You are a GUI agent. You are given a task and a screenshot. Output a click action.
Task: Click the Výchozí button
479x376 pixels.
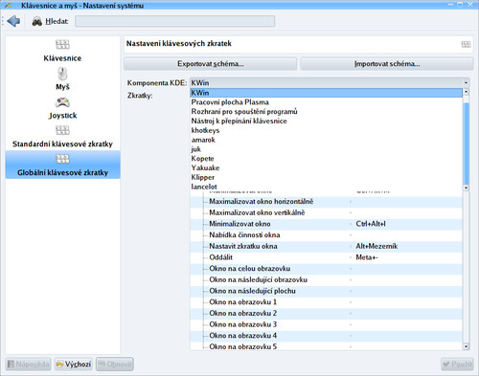[74, 364]
